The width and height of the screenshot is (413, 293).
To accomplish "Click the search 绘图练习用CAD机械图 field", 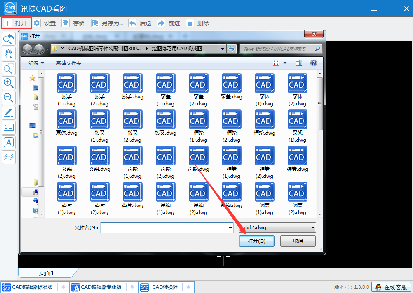I will pos(281,49).
